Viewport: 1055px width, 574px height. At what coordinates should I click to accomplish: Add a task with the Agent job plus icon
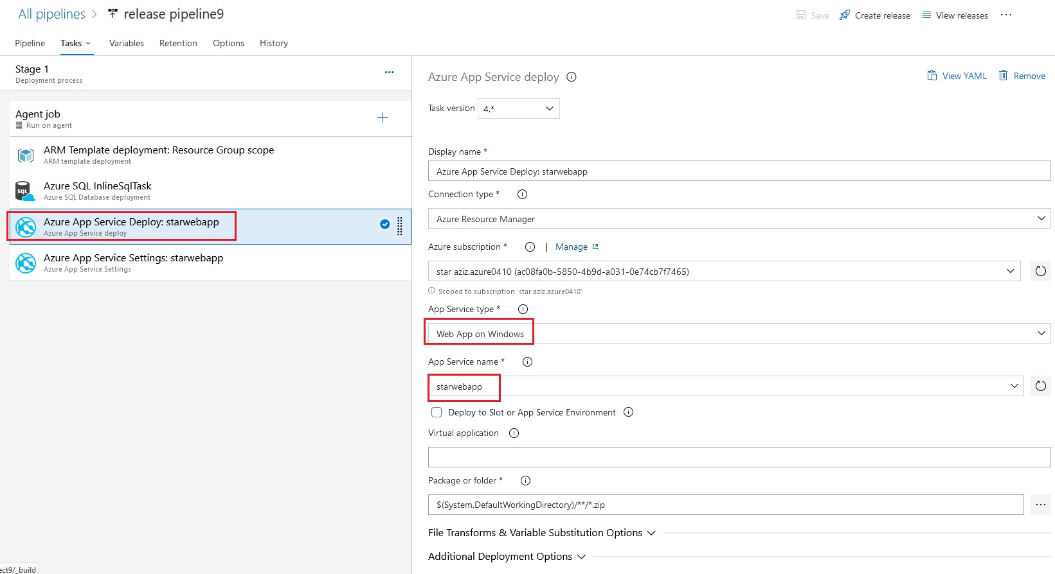coord(383,117)
